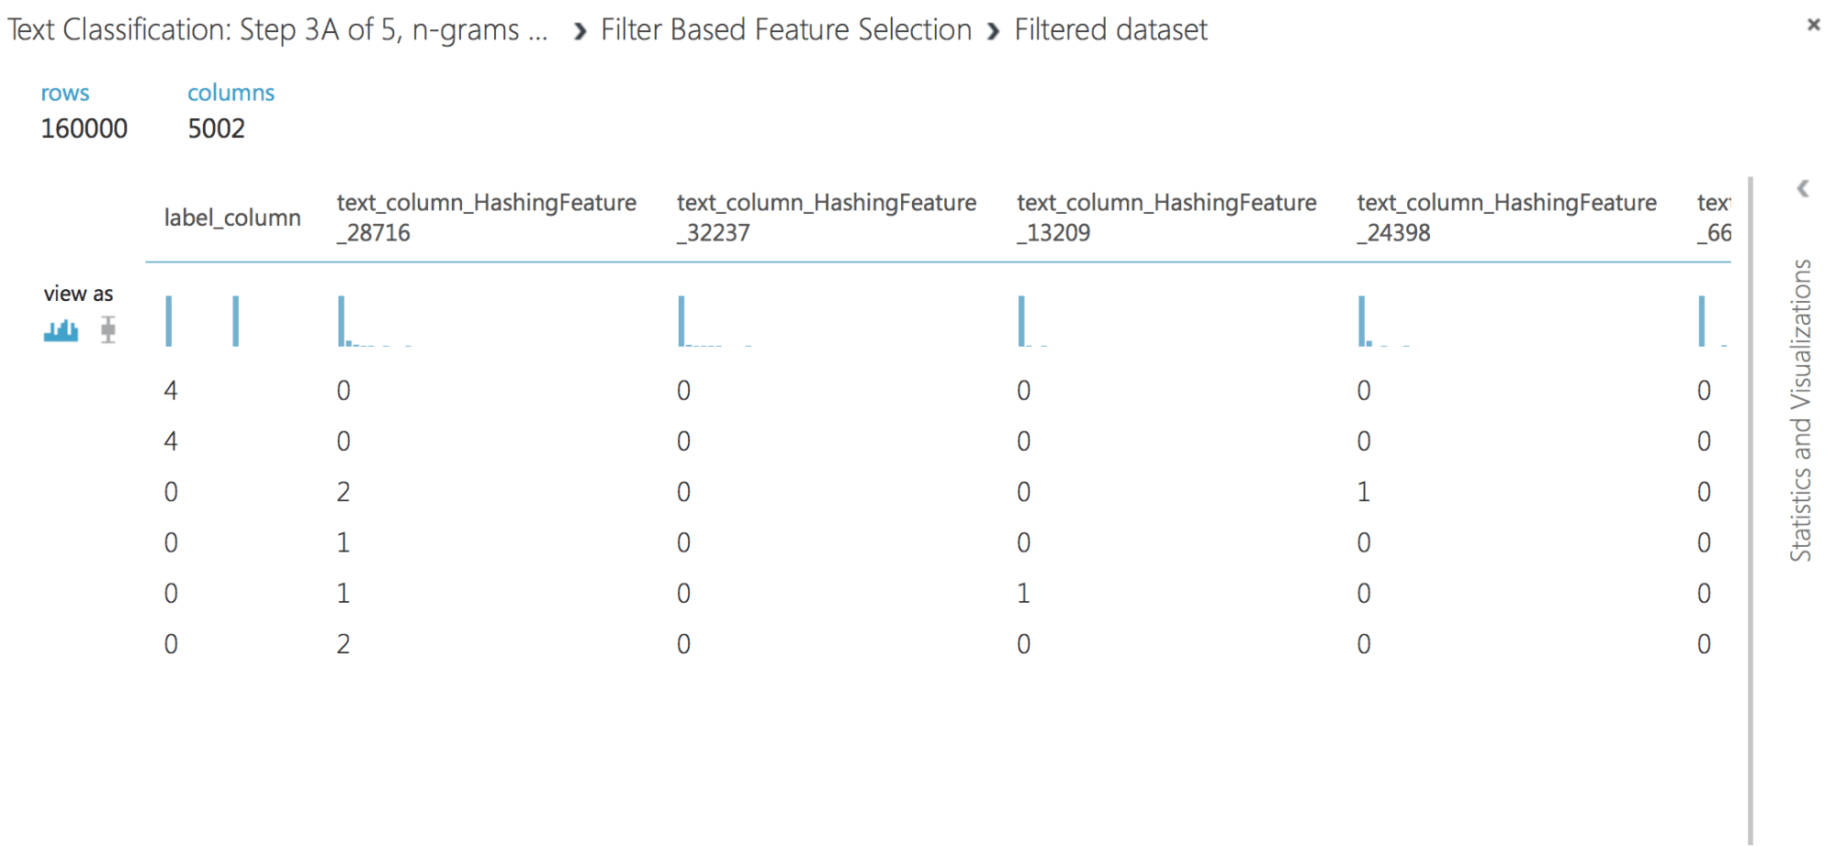Click histogram for HashingFeature_24398 column

[1384, 321]
